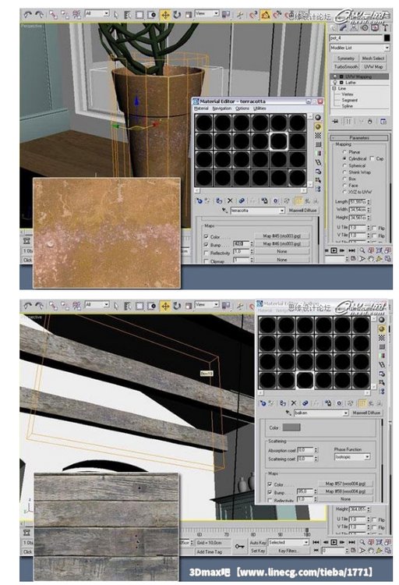
Task: Toggle Backlight icon in balken Material Editor
Action: point(382,328)
